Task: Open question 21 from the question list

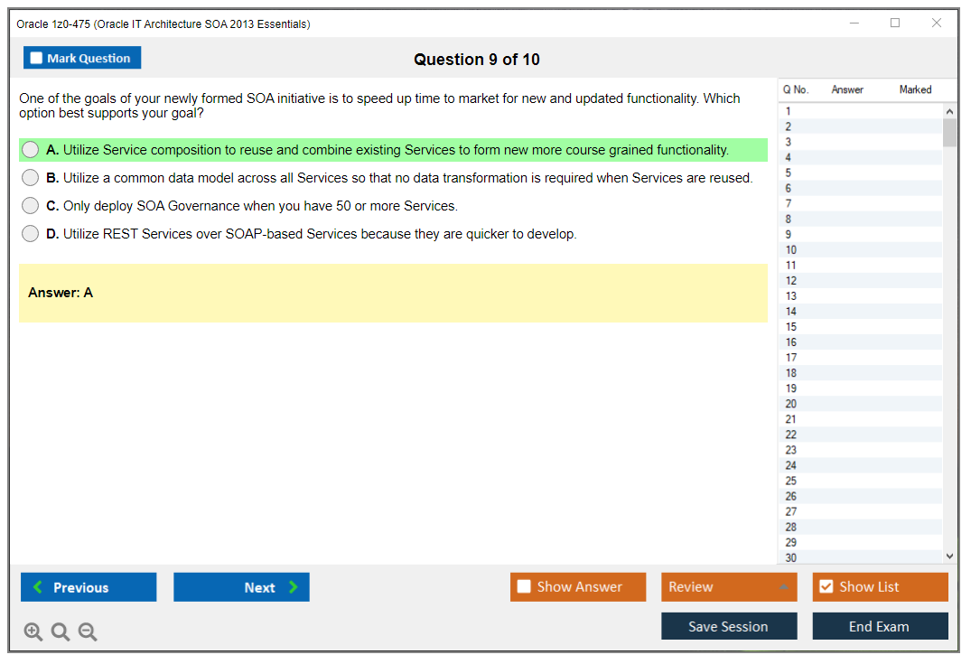Action: (791, 419)
